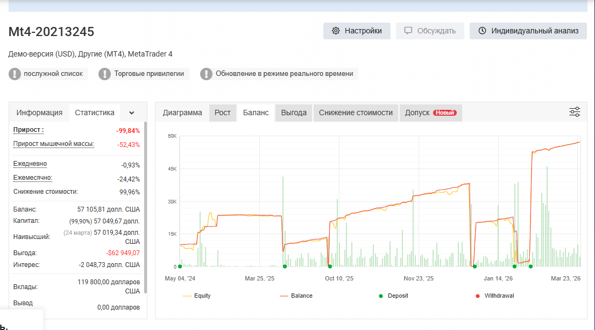Click the Новый badge on Допуск tab

(x=445, y=113)
